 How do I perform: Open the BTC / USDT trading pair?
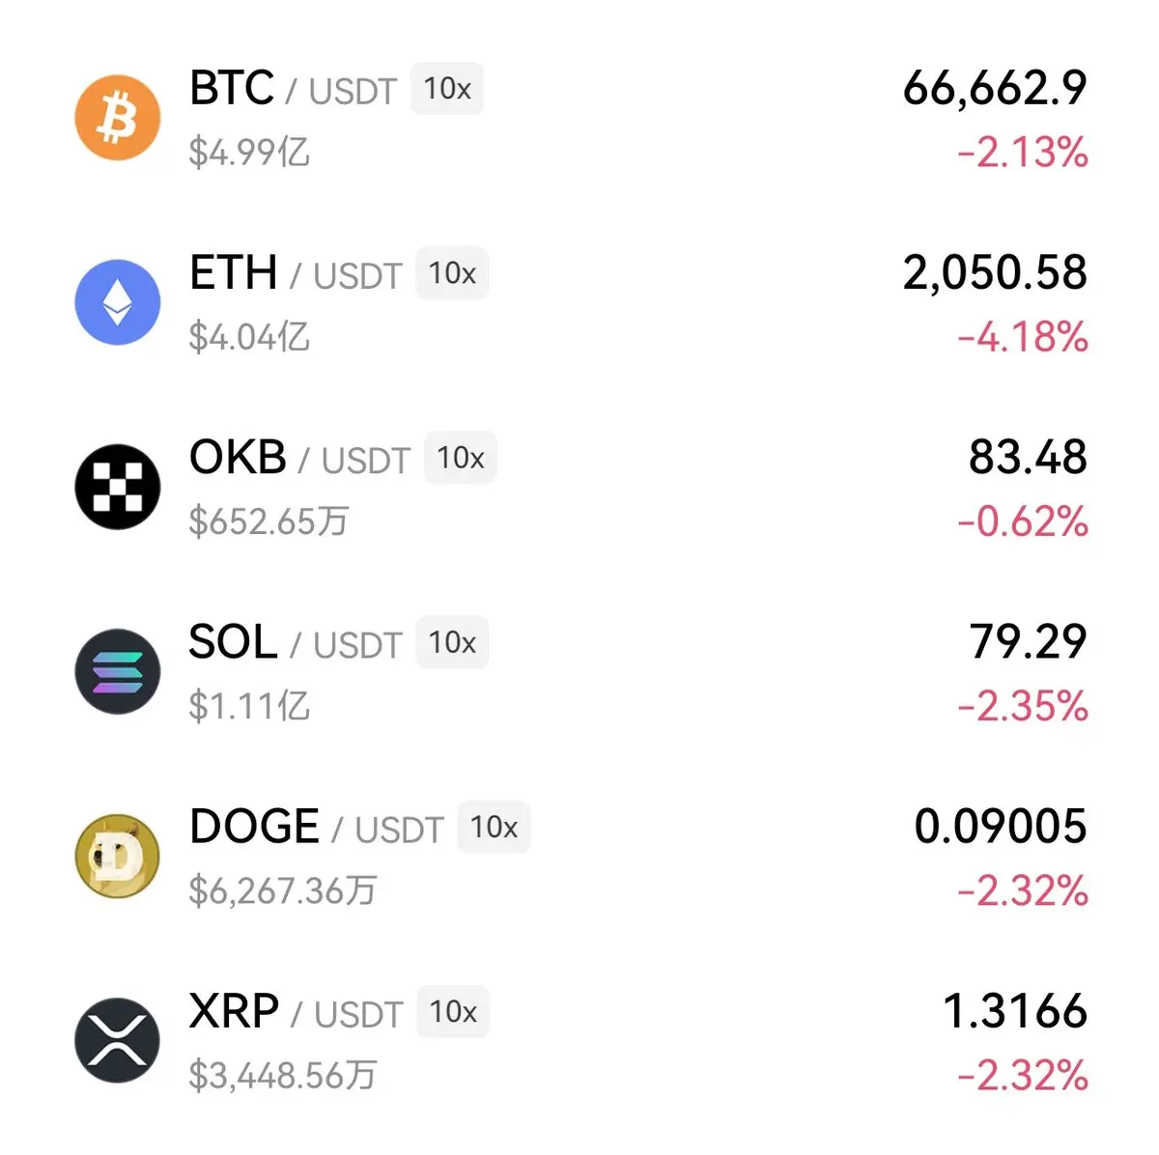[293, 89]
